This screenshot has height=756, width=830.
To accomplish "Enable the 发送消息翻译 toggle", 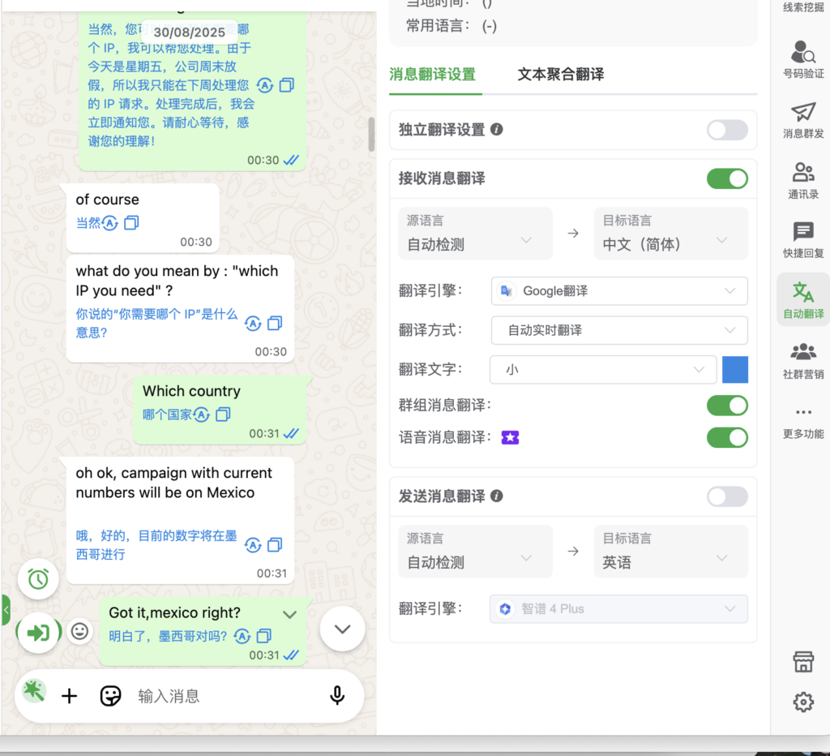I will [726, 496].
